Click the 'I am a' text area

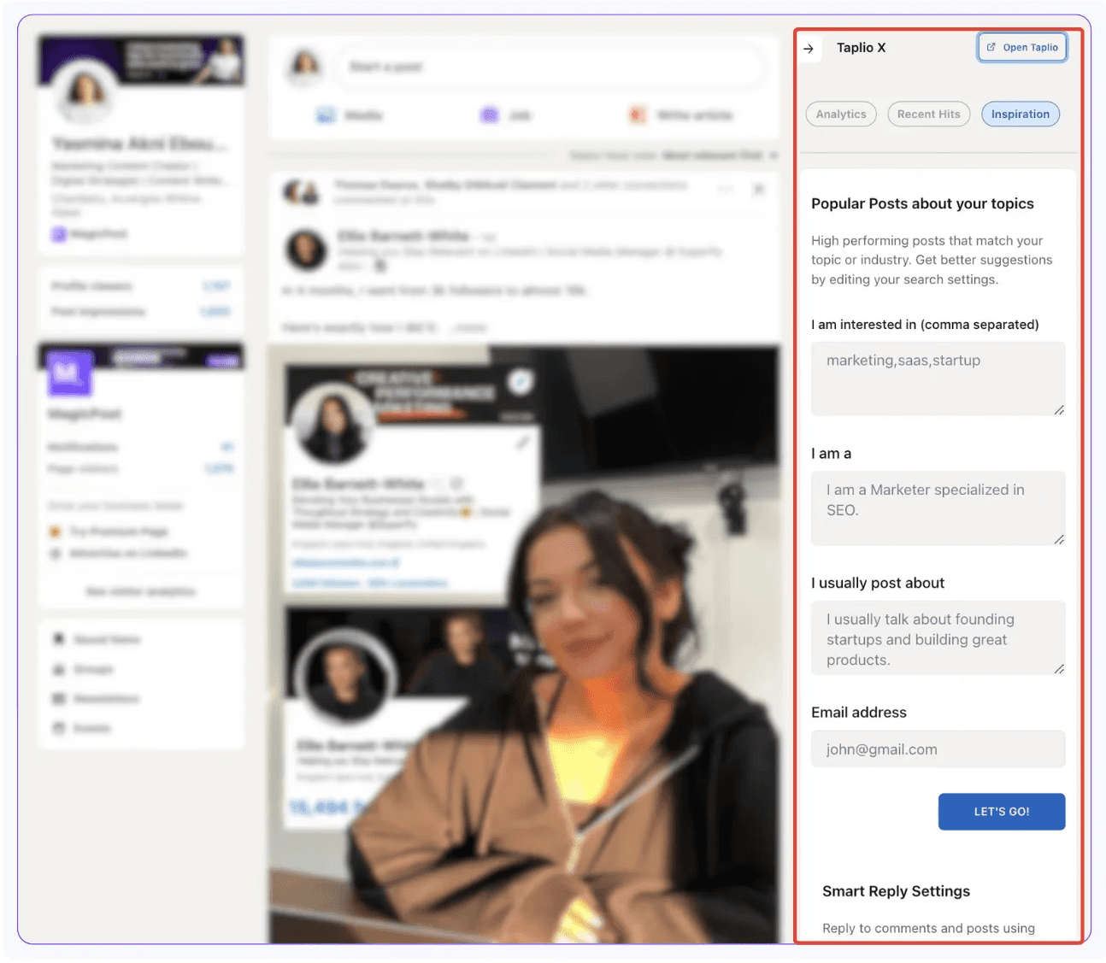[x=938, y=508]
